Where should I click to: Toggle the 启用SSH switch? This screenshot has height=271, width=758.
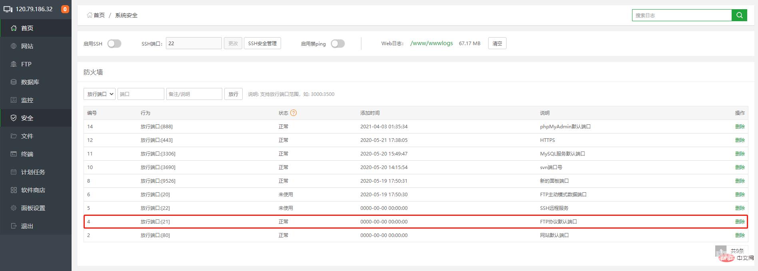pyautogui.click(x=114, y=44)
